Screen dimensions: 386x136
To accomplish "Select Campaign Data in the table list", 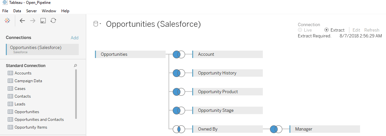I will pos(28,81).
